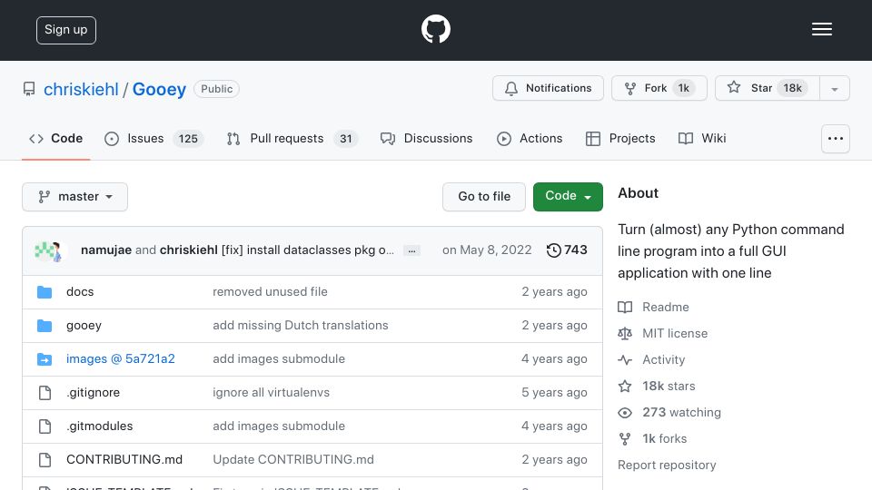
Task: Fork the repository with Fork button
Action: (659, 88)
